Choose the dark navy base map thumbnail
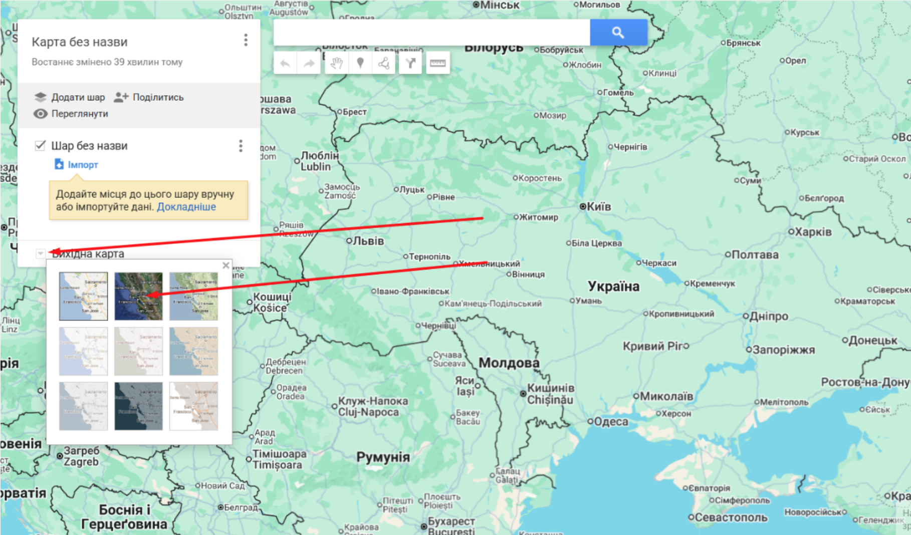 pyautogui.click(x=138, y=406)
